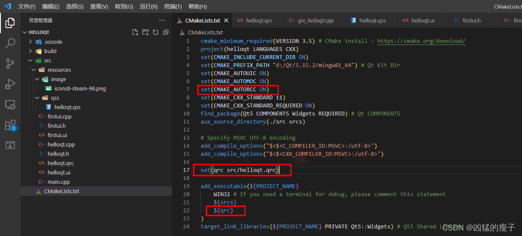Click line number 17 in gutter
The image size is (522, 236).
click(x=186, y=170)
